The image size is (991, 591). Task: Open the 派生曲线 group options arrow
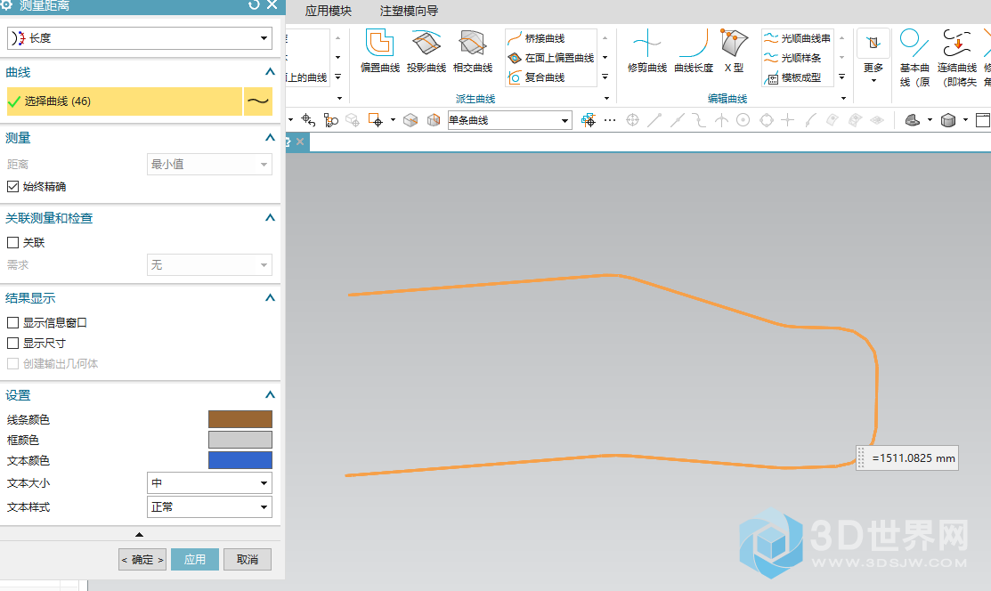point(606,99)
